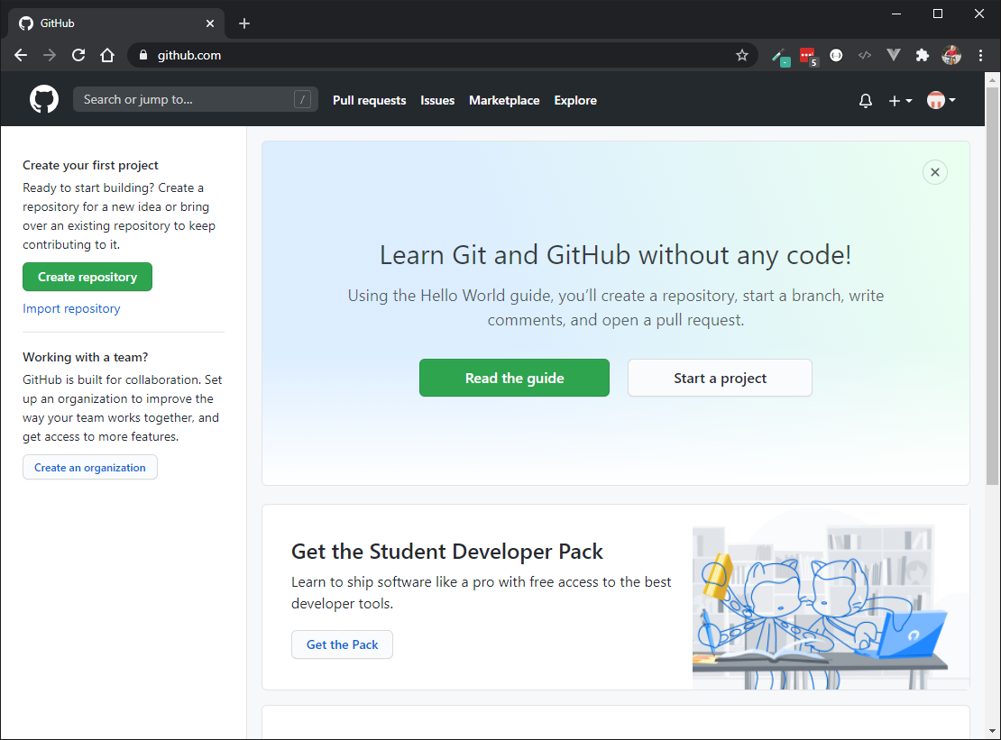
Task: Open Explore in the header
Action: [575, 100]
